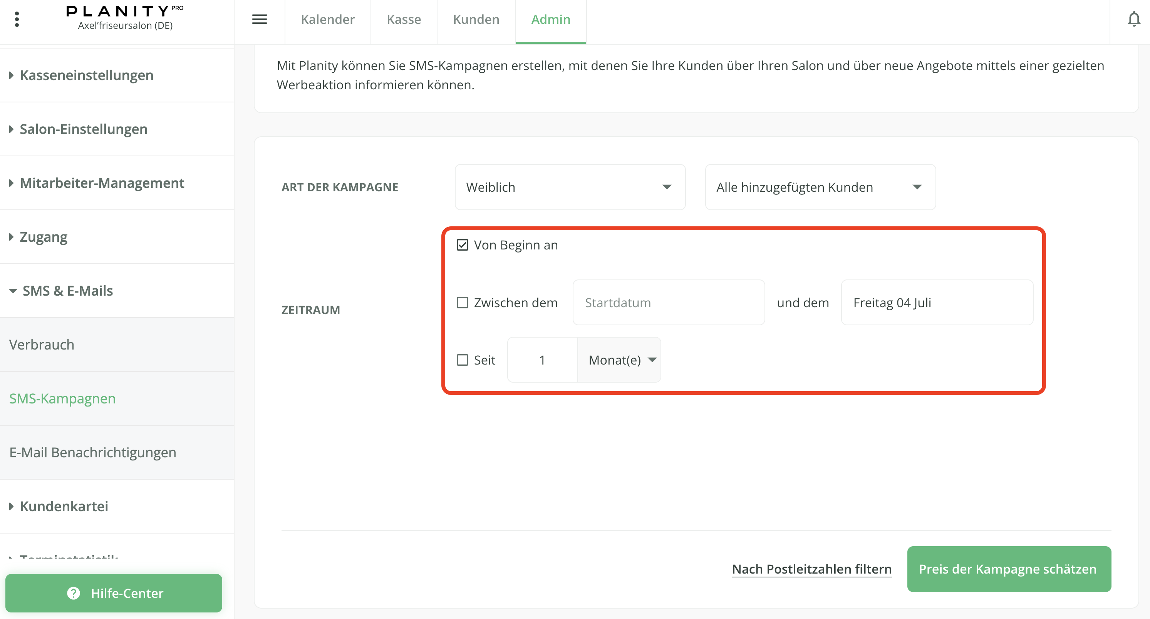This screenshot has height=619, width=1150.
Task: Switch to the Kunden tab
Action: point(476,19)
